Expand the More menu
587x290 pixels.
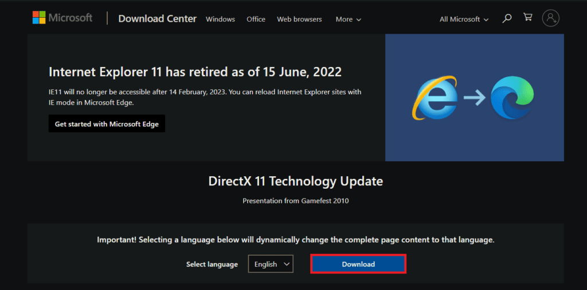[x=348, y=19]
